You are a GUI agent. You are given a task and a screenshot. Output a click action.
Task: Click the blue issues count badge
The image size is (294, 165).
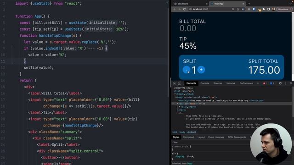click(x=272, y=83)
